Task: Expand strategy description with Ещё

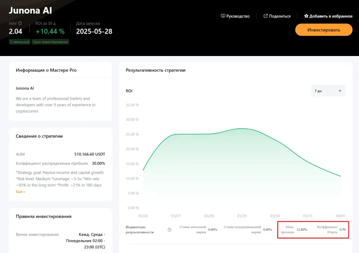Action: coord(21,191)
